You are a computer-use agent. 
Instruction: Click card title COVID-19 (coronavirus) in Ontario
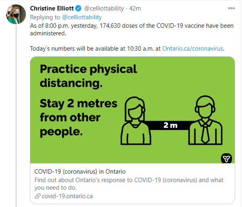80,172
